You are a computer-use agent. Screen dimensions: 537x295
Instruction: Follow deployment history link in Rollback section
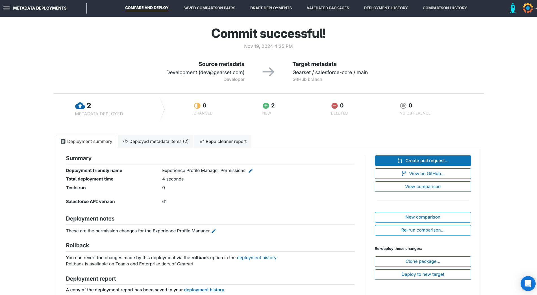256,258
